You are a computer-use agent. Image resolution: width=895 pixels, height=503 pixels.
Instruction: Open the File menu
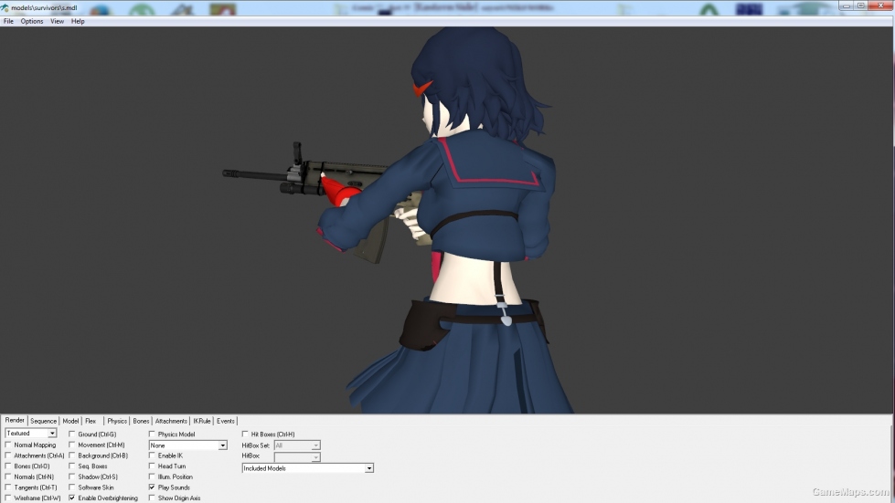(8, 21)
